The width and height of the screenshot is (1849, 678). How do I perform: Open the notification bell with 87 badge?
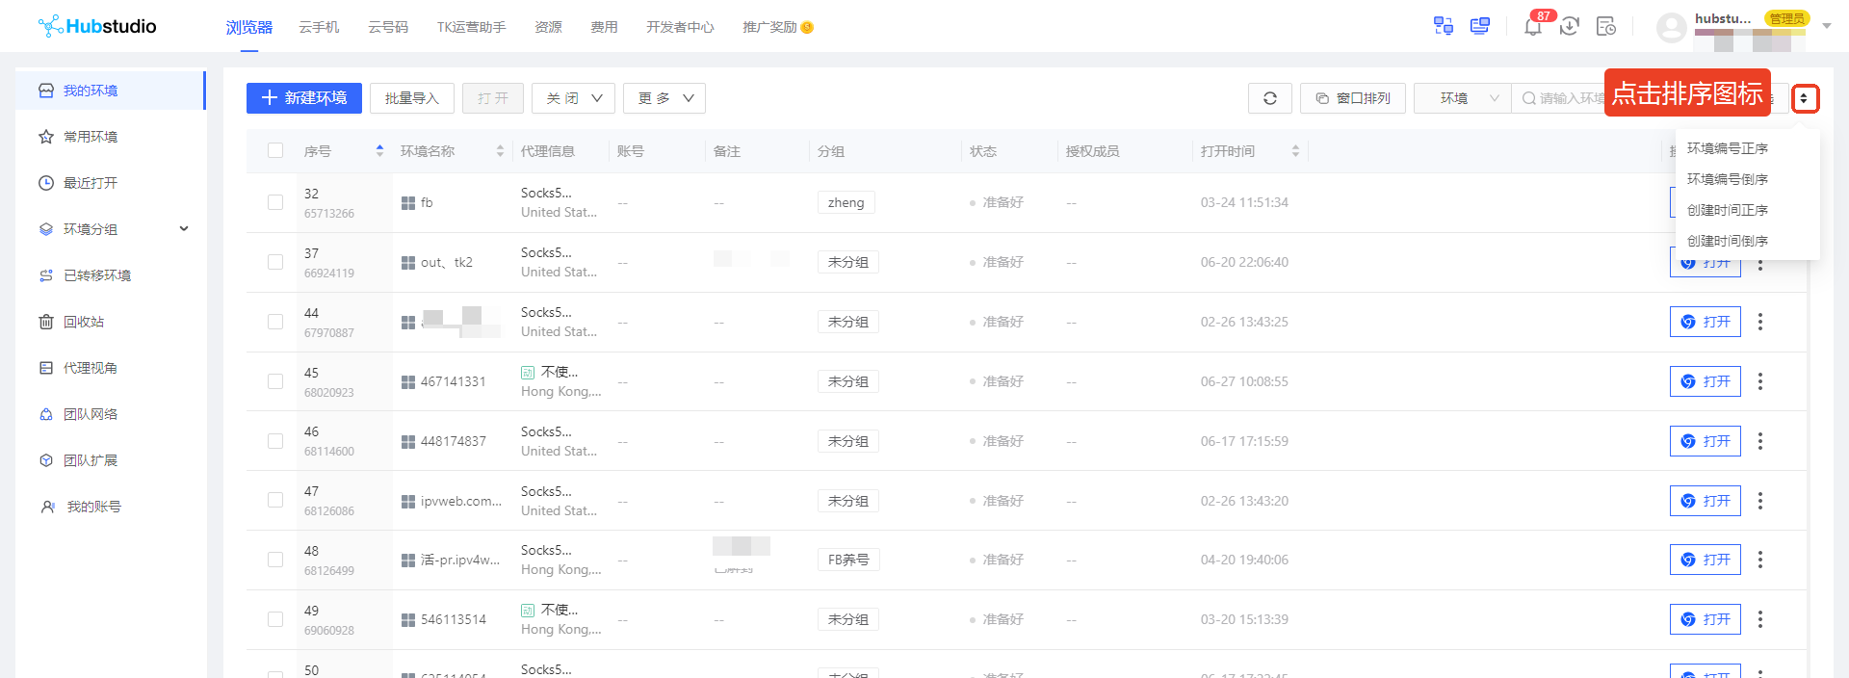[x=1533, y=26]
